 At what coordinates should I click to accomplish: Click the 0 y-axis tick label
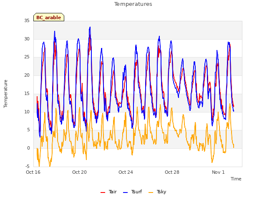28,148
